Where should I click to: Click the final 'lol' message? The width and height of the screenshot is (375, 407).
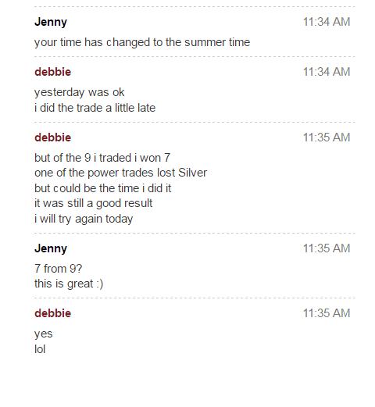coord(40,349)
